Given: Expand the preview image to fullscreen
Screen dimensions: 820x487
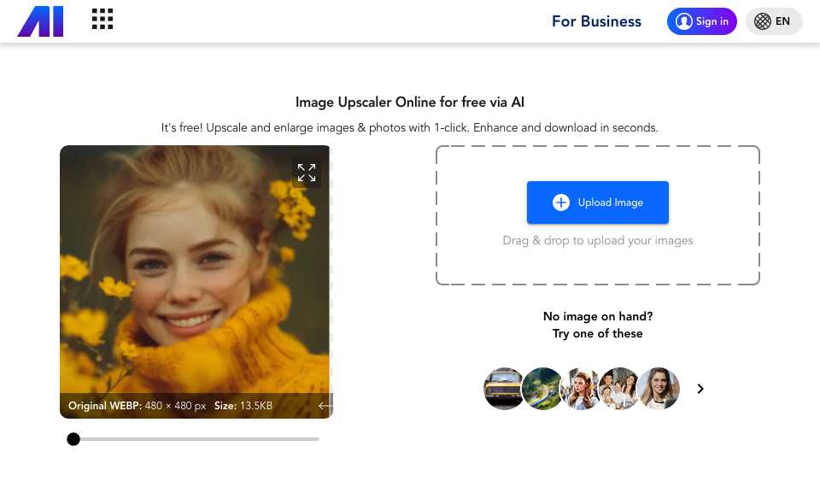Looking at the screenshot, I should [307, 173].
